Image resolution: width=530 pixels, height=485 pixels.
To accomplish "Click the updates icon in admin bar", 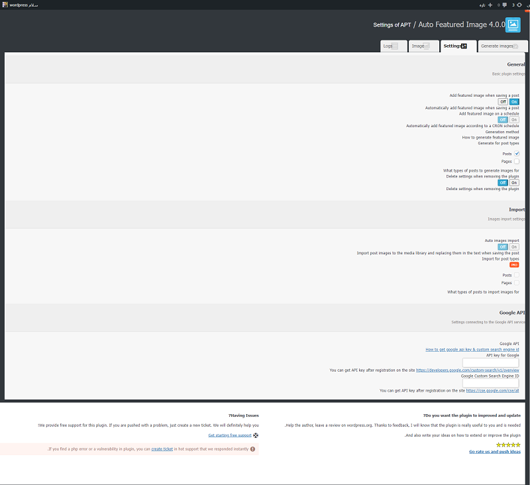I will pyautogui.click(x=519, y=5).
